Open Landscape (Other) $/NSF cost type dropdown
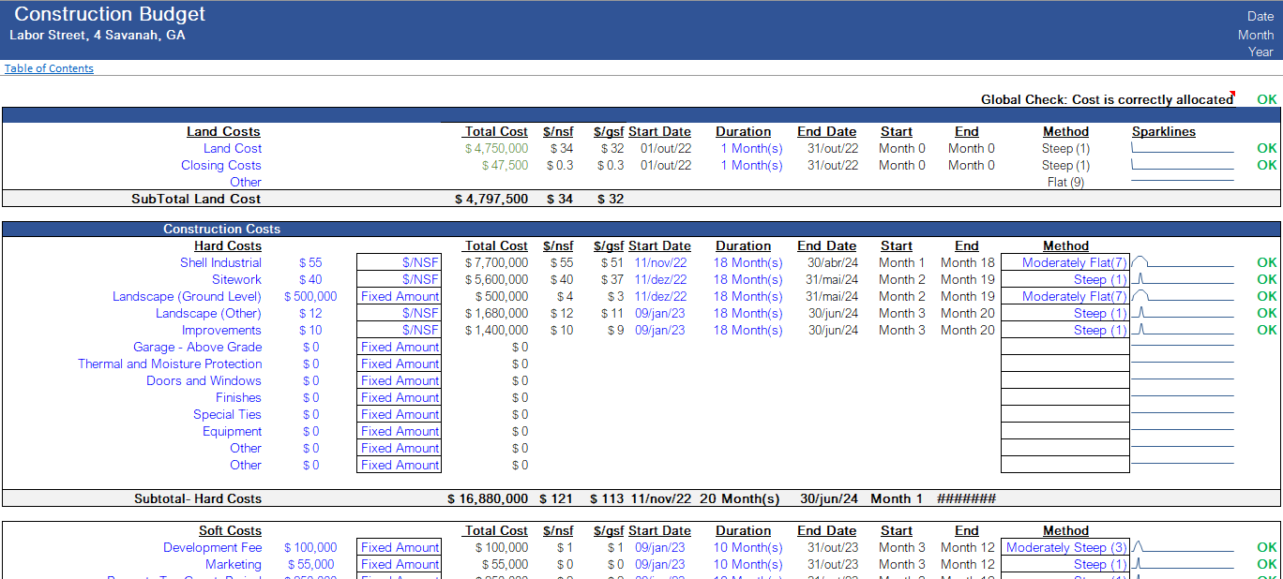This screenshot has width=1283, height=579. (x=399, y=314)
